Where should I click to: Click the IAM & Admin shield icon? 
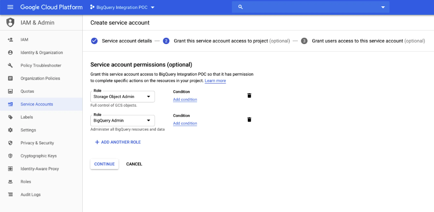point(10,23)
